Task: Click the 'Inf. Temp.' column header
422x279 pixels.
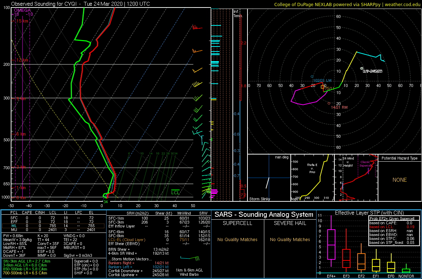Action: [x=238, y=14]
